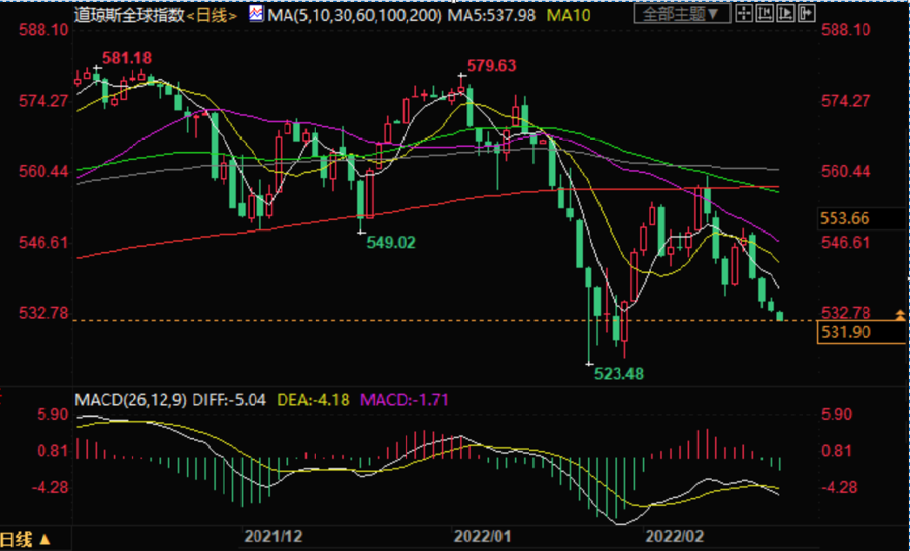The image size is (910, 551).
Task: Click the 546.61 left axis label
Action: point(43,242)
